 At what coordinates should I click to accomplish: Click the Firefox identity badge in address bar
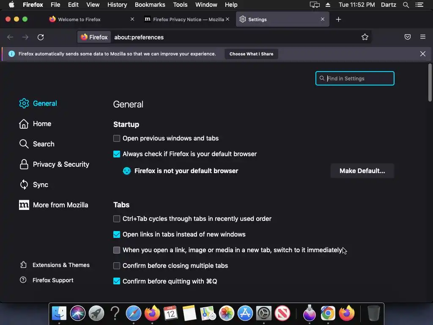[94, 37]
